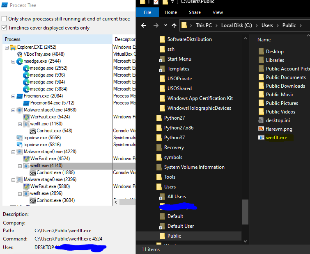Click the werflt.exe file icon in Public folder

coord(261,138)
